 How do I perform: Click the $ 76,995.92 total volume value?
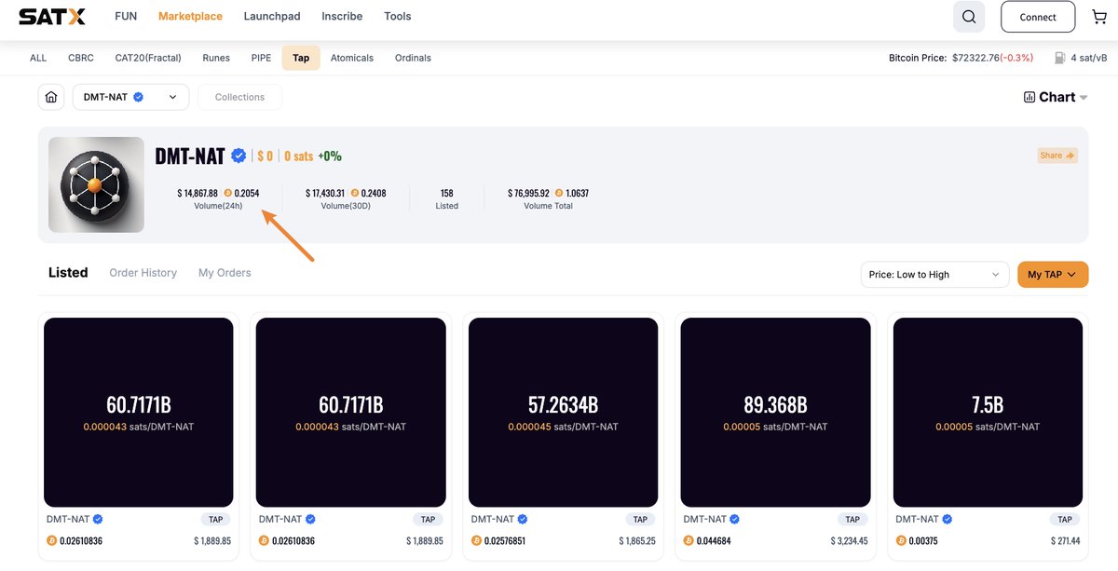tap(528, 194)
